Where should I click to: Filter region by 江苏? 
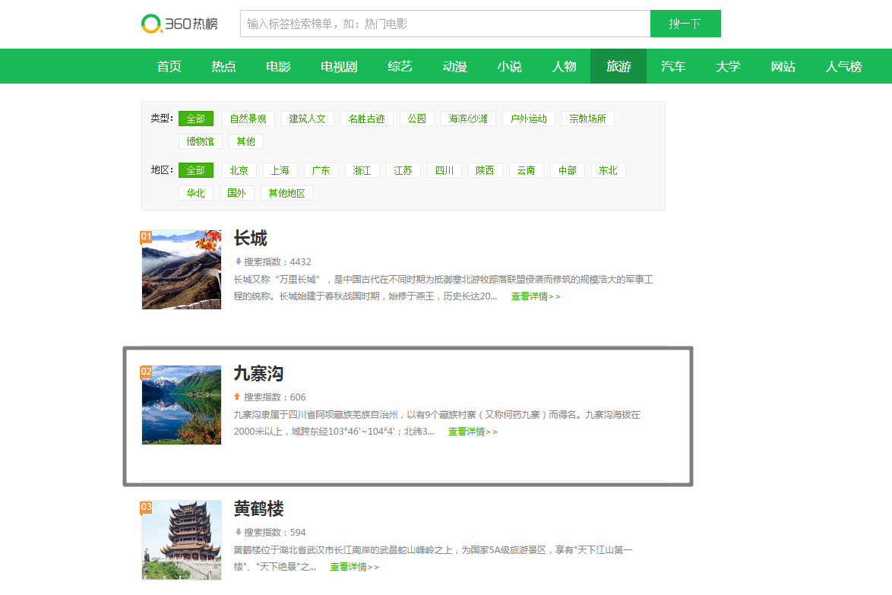[x=403, y=170]
